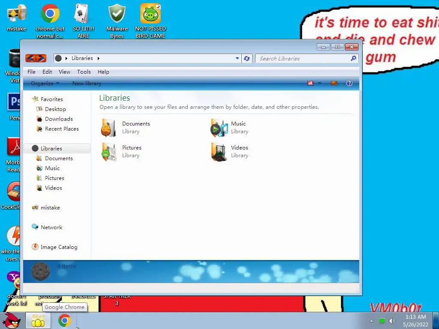
Task: Click the mistake desktop icon
Action: [x=17, y=18]
